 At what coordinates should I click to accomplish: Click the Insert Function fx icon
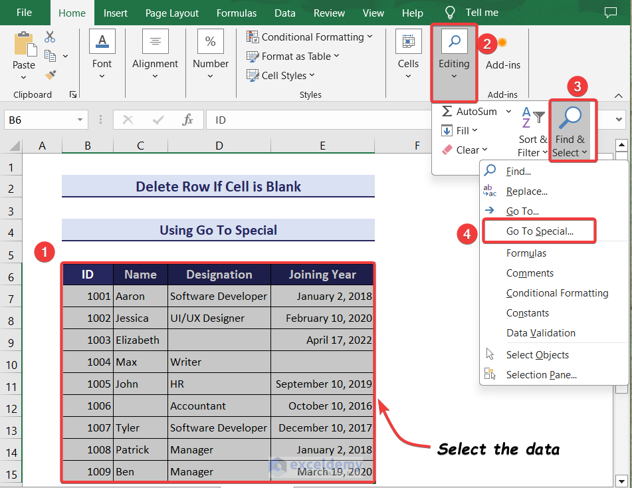point(188,120)
